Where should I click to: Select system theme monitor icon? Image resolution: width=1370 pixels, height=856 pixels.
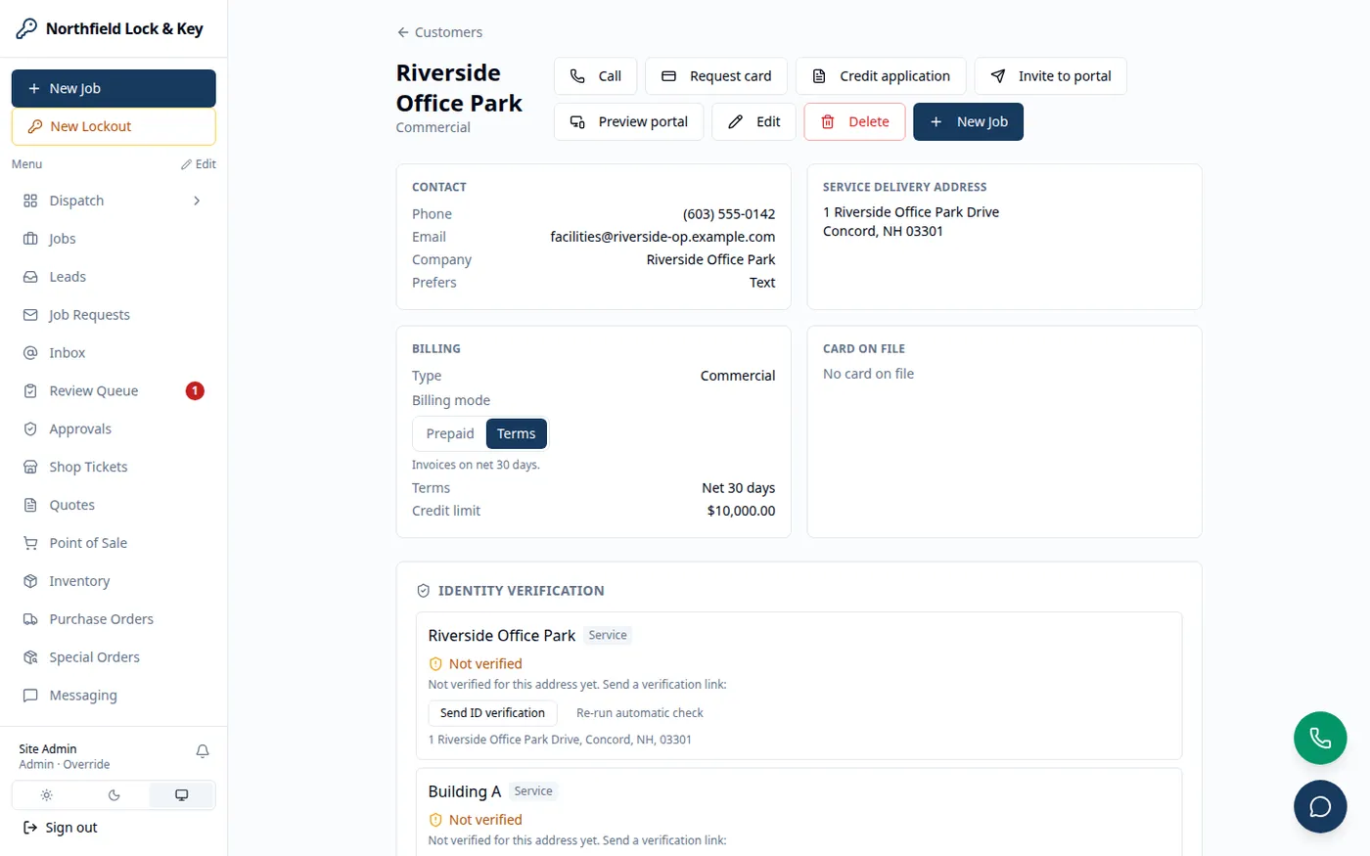[181, 795]
